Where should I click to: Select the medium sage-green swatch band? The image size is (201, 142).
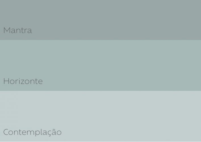(101, 65)
